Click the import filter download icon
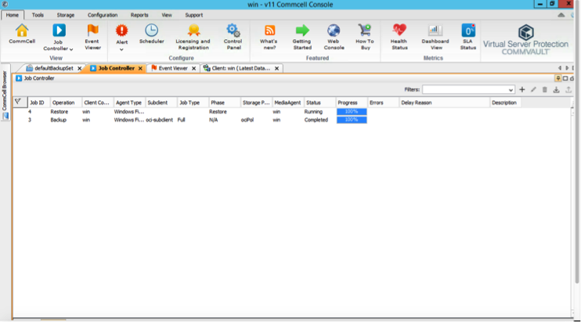This screenshot has height=322, width=581. point(556,89)
